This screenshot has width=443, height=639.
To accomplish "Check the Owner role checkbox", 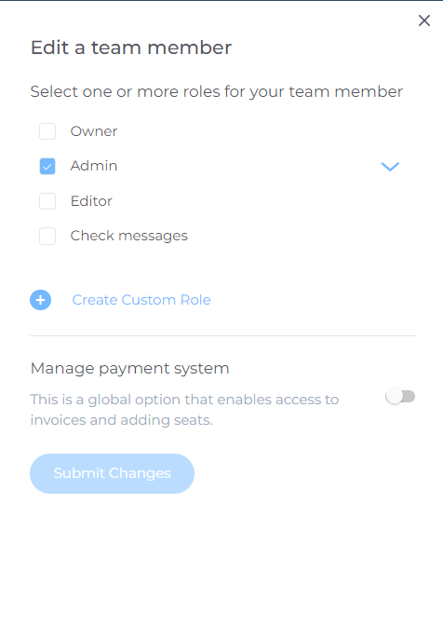I will click(x=47, y=131).
